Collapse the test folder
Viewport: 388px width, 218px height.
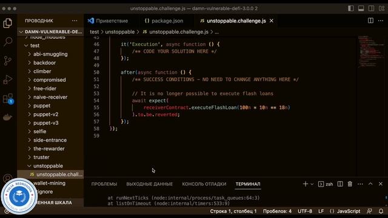click(x=51, y=45)
